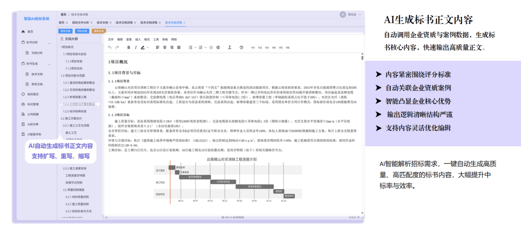Click the help question mark icon in toolbar
Image resolution: width=521 pixels, height=249 pixels.
tap(241, 47)
